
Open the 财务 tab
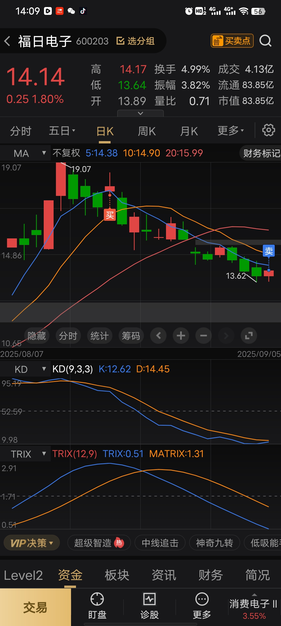(x=211, y=575)
